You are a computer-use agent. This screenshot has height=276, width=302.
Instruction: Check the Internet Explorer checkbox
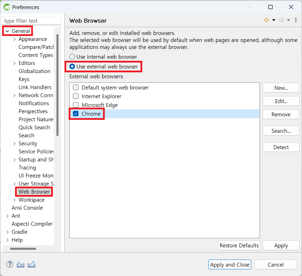coord(76,96)
